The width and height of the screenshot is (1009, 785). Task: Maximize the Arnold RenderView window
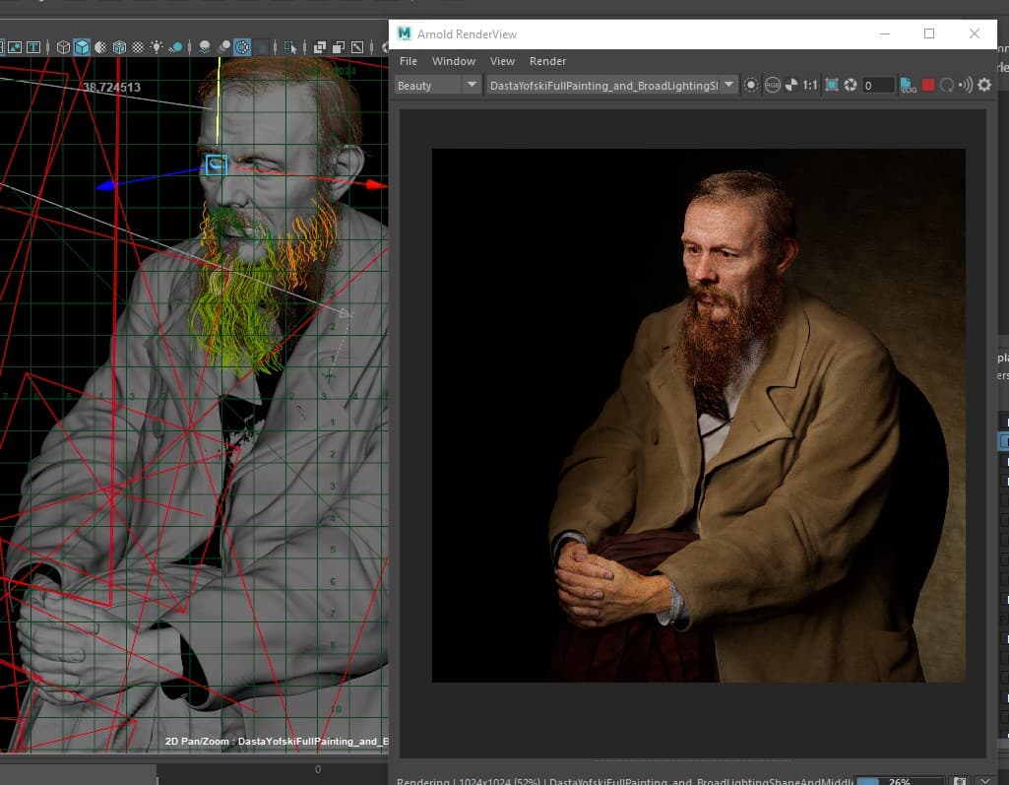(x=929, y=33)
